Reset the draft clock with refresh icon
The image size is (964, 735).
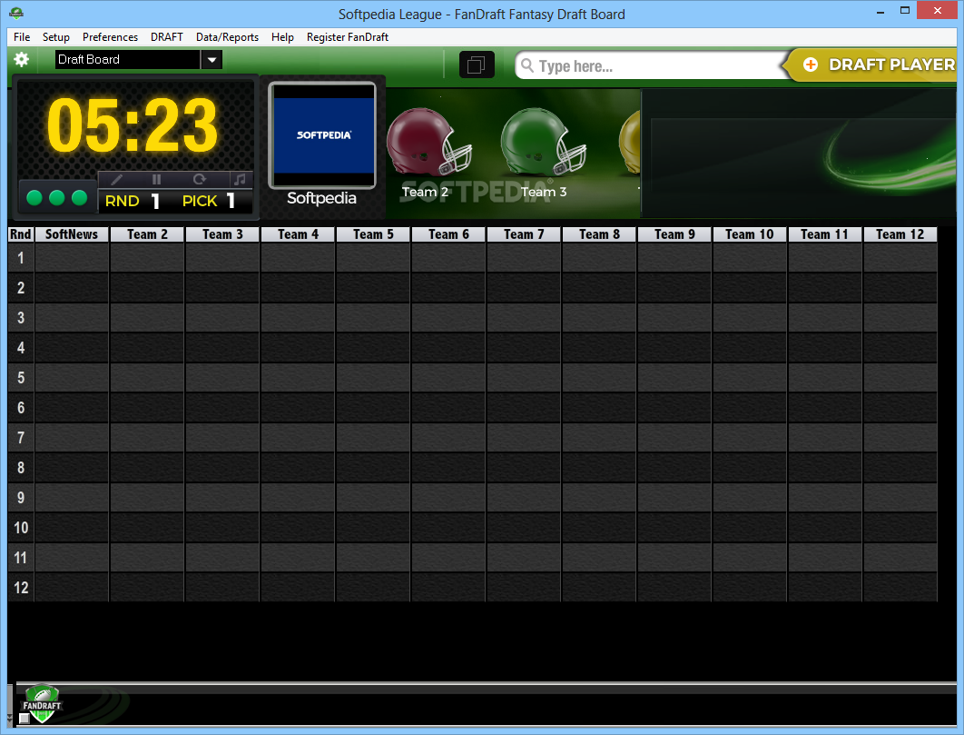(x=199, y=179)
